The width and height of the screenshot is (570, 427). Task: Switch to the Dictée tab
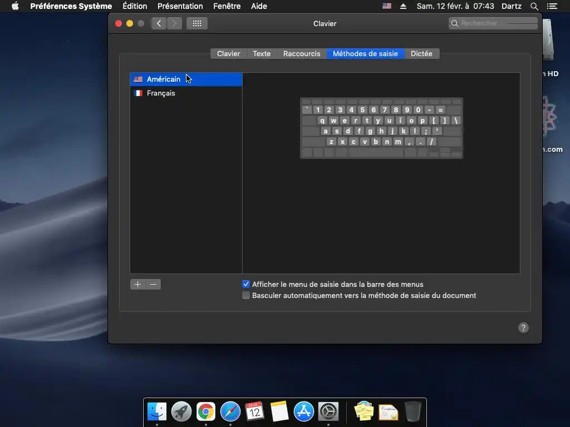click(x=422, y=54)
